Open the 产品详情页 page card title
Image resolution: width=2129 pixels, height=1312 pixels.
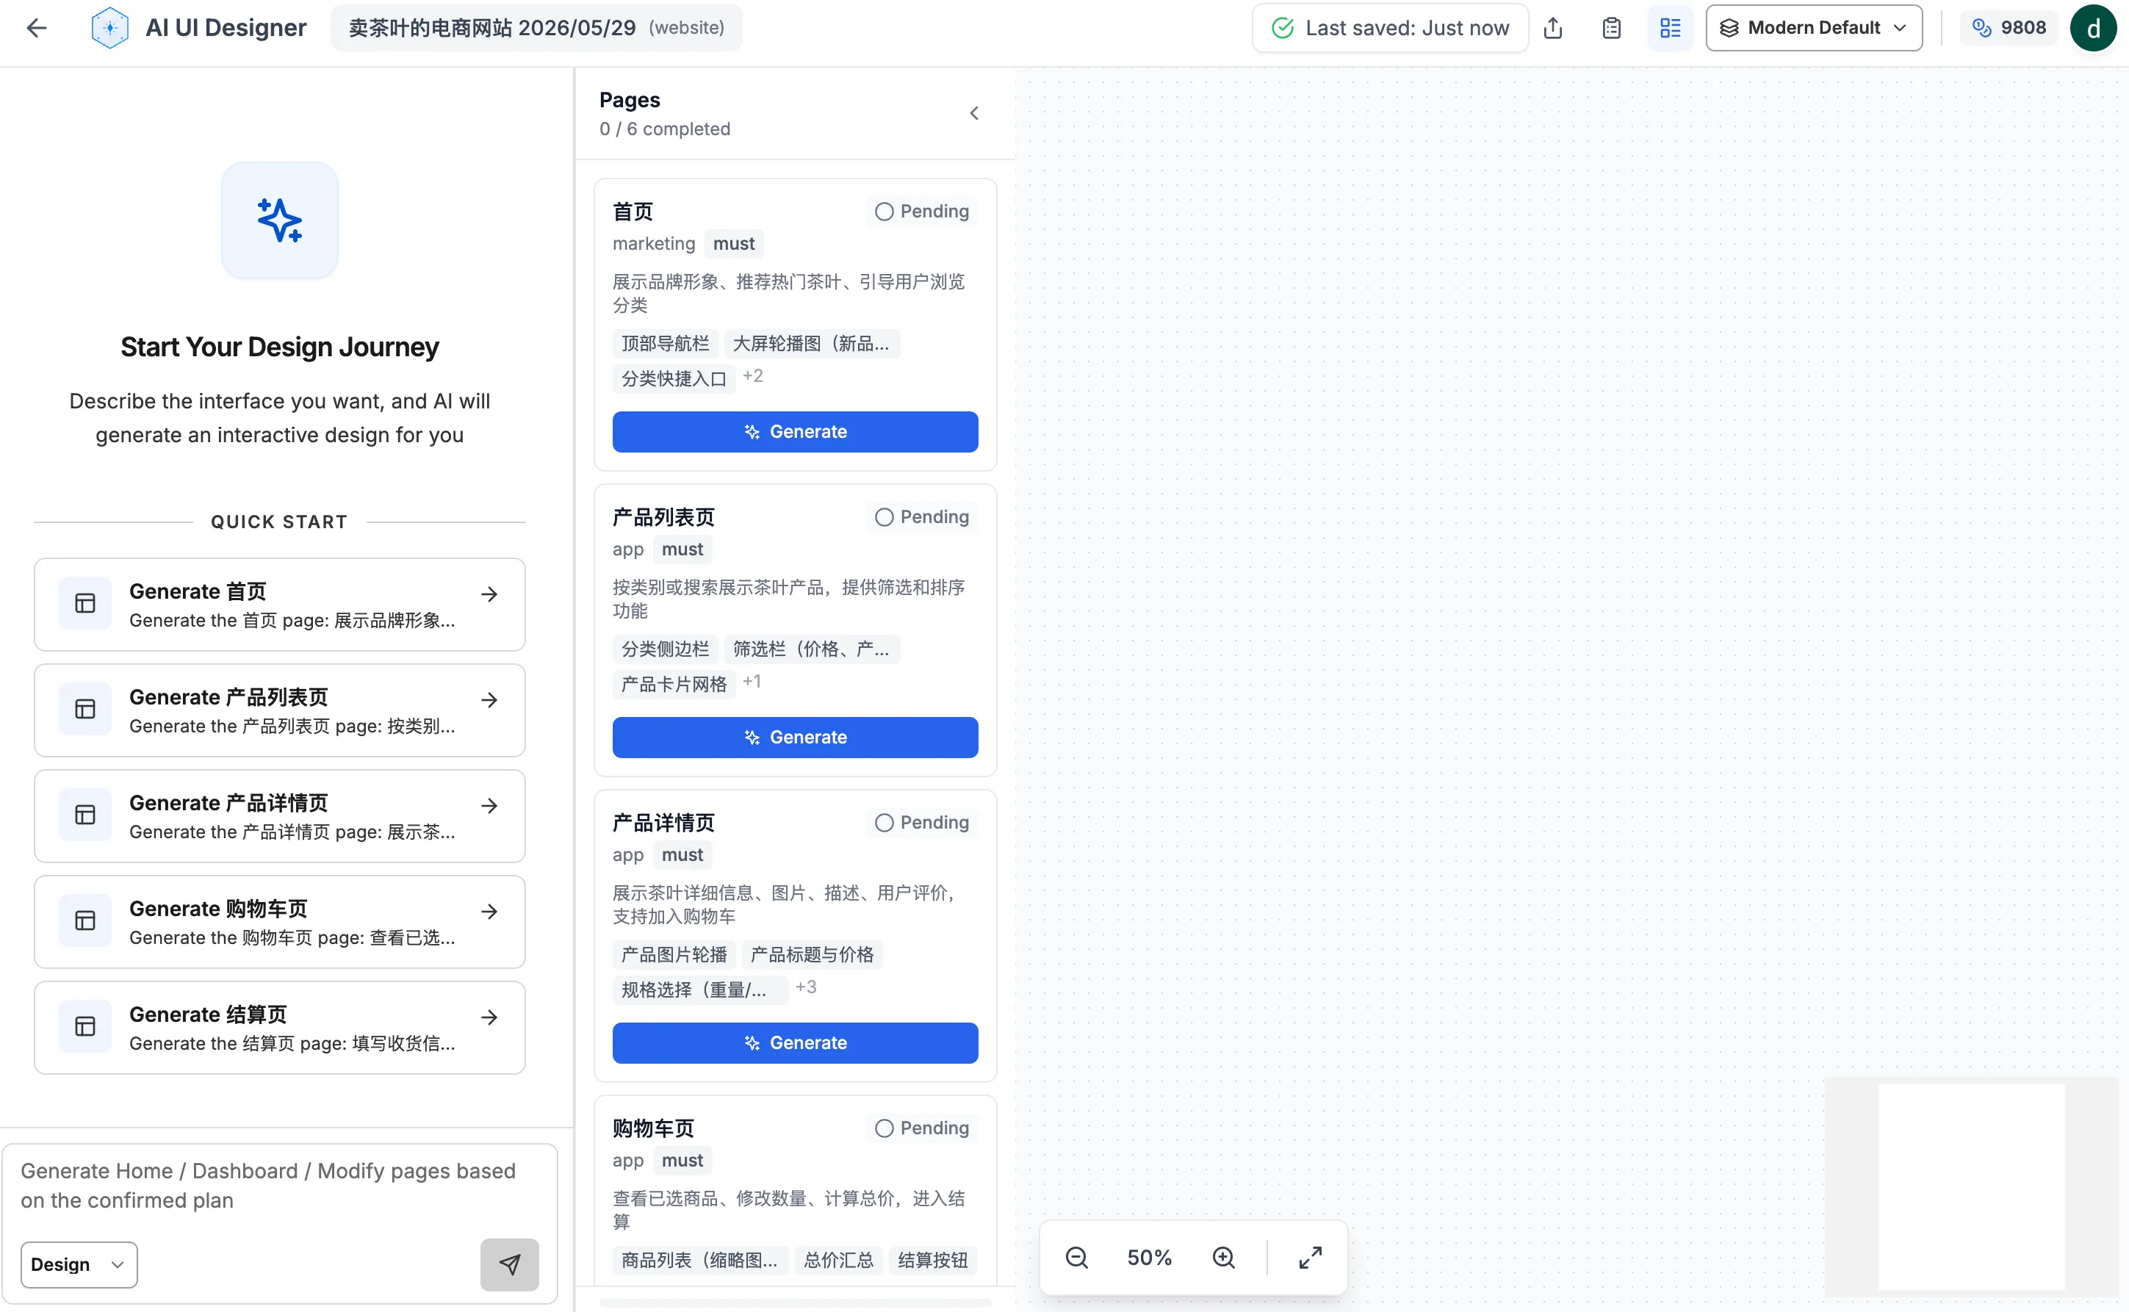(663, 823)
